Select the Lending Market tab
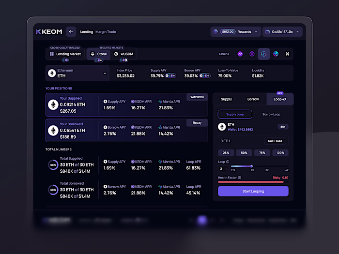 [65, 54]
